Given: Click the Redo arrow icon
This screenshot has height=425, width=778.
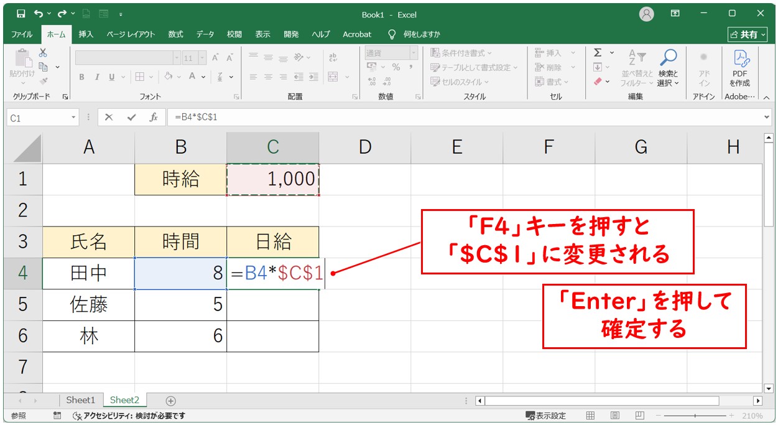Looking at the screenshot, I should [x=62, y=13].
